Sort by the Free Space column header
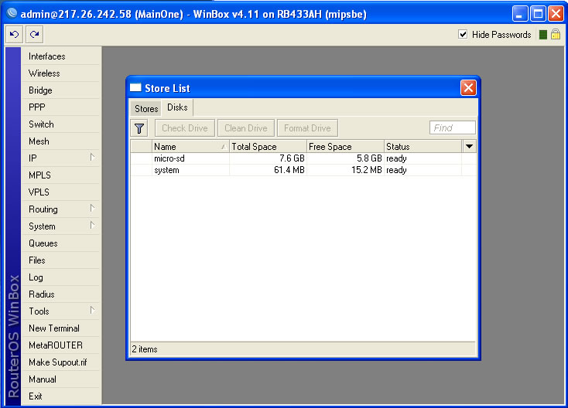The image size is (568, 408). tap(346, 147)
